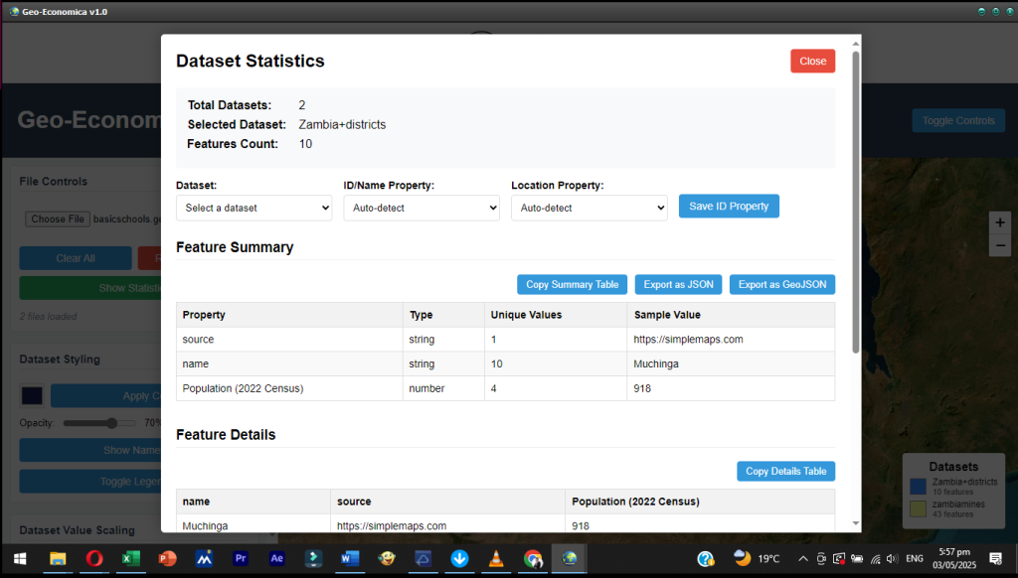Click the map zoom in plus button

1000,222
